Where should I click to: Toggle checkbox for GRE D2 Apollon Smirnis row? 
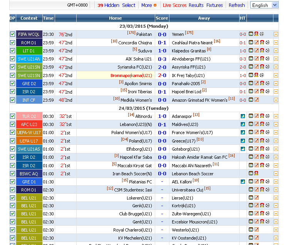pyautogui.click(x=12, y=84)
